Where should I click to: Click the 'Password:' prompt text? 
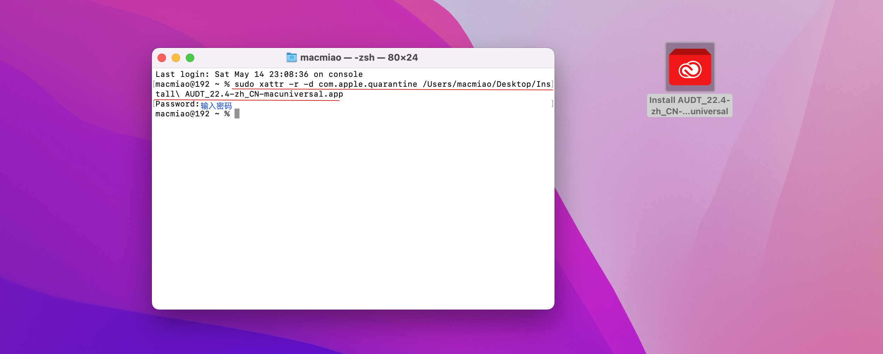(x=177, y=104)
